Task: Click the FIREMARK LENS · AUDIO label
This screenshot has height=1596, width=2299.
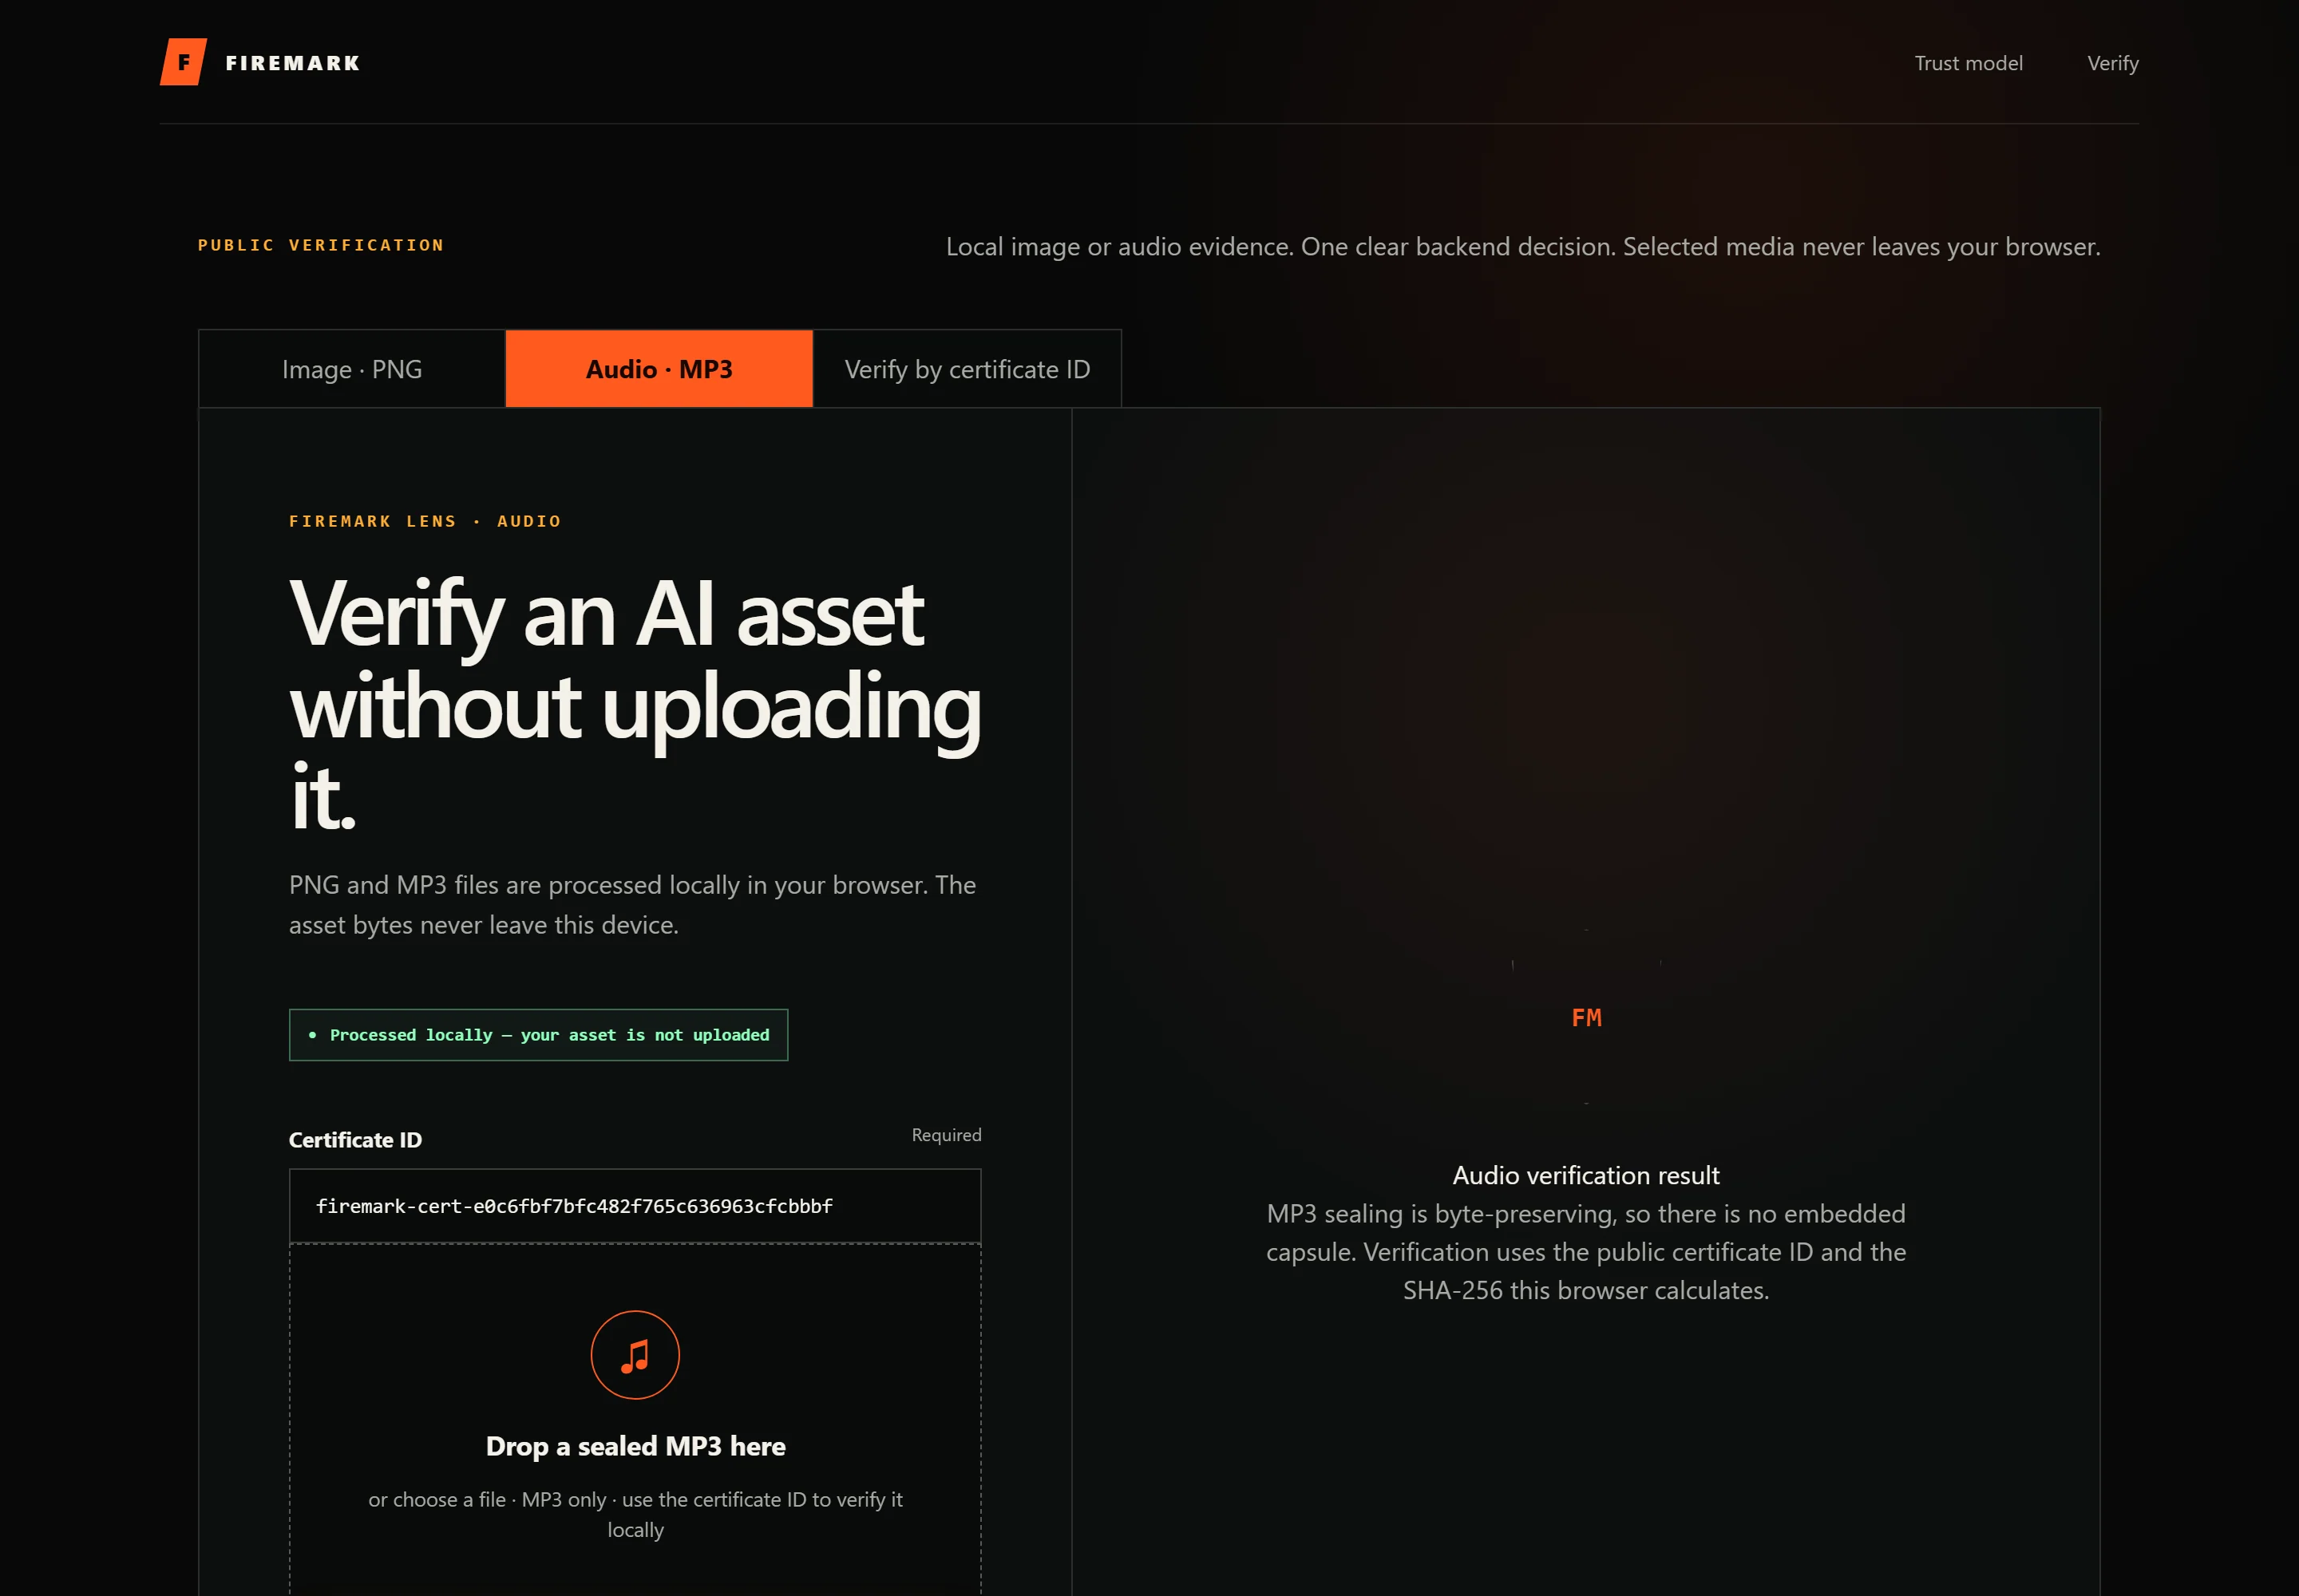Action: pos(425,521)
